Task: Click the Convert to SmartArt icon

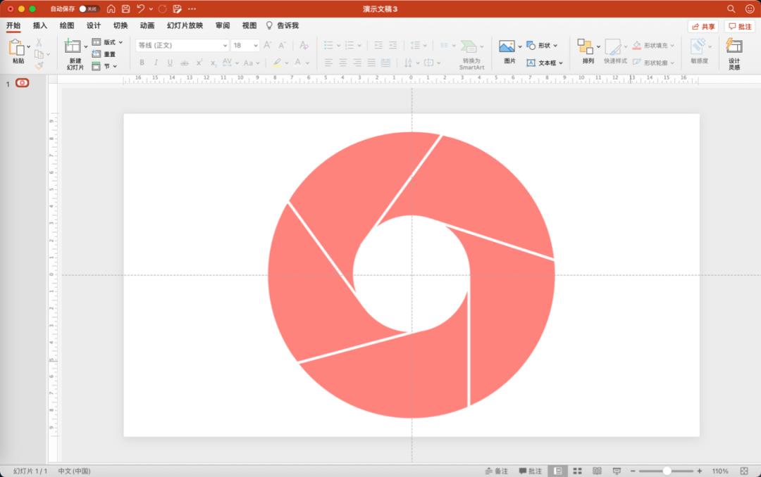Action: pos(469,46)
